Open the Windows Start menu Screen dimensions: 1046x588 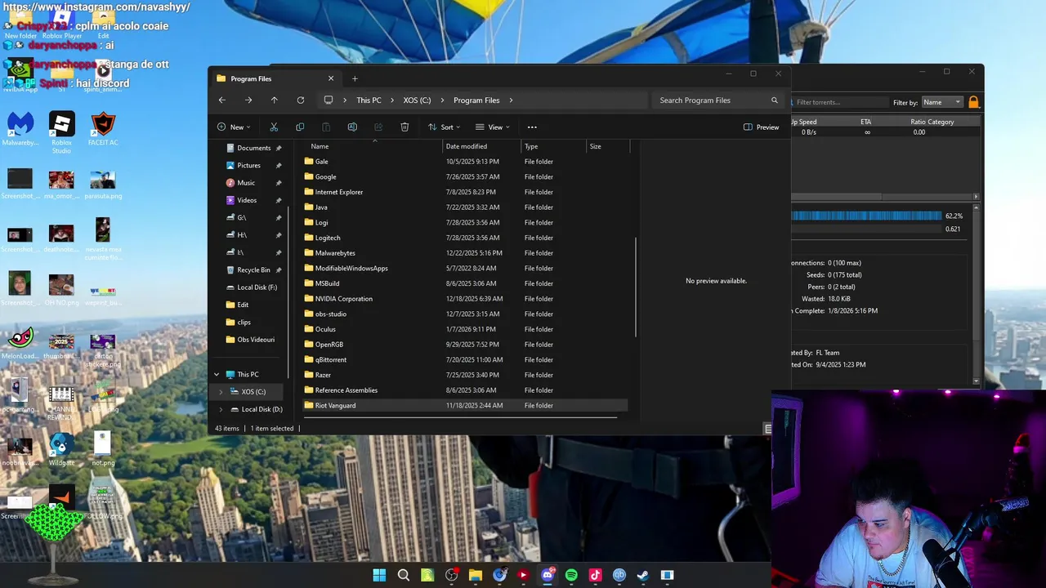coord(379,575)
